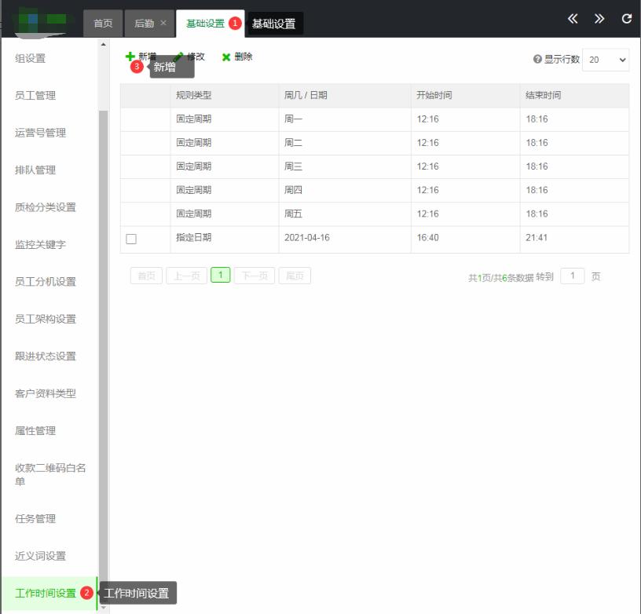Open the 显示行数 rows dropdown
This screenshot has height=614, width=641.
coord(605,60)
